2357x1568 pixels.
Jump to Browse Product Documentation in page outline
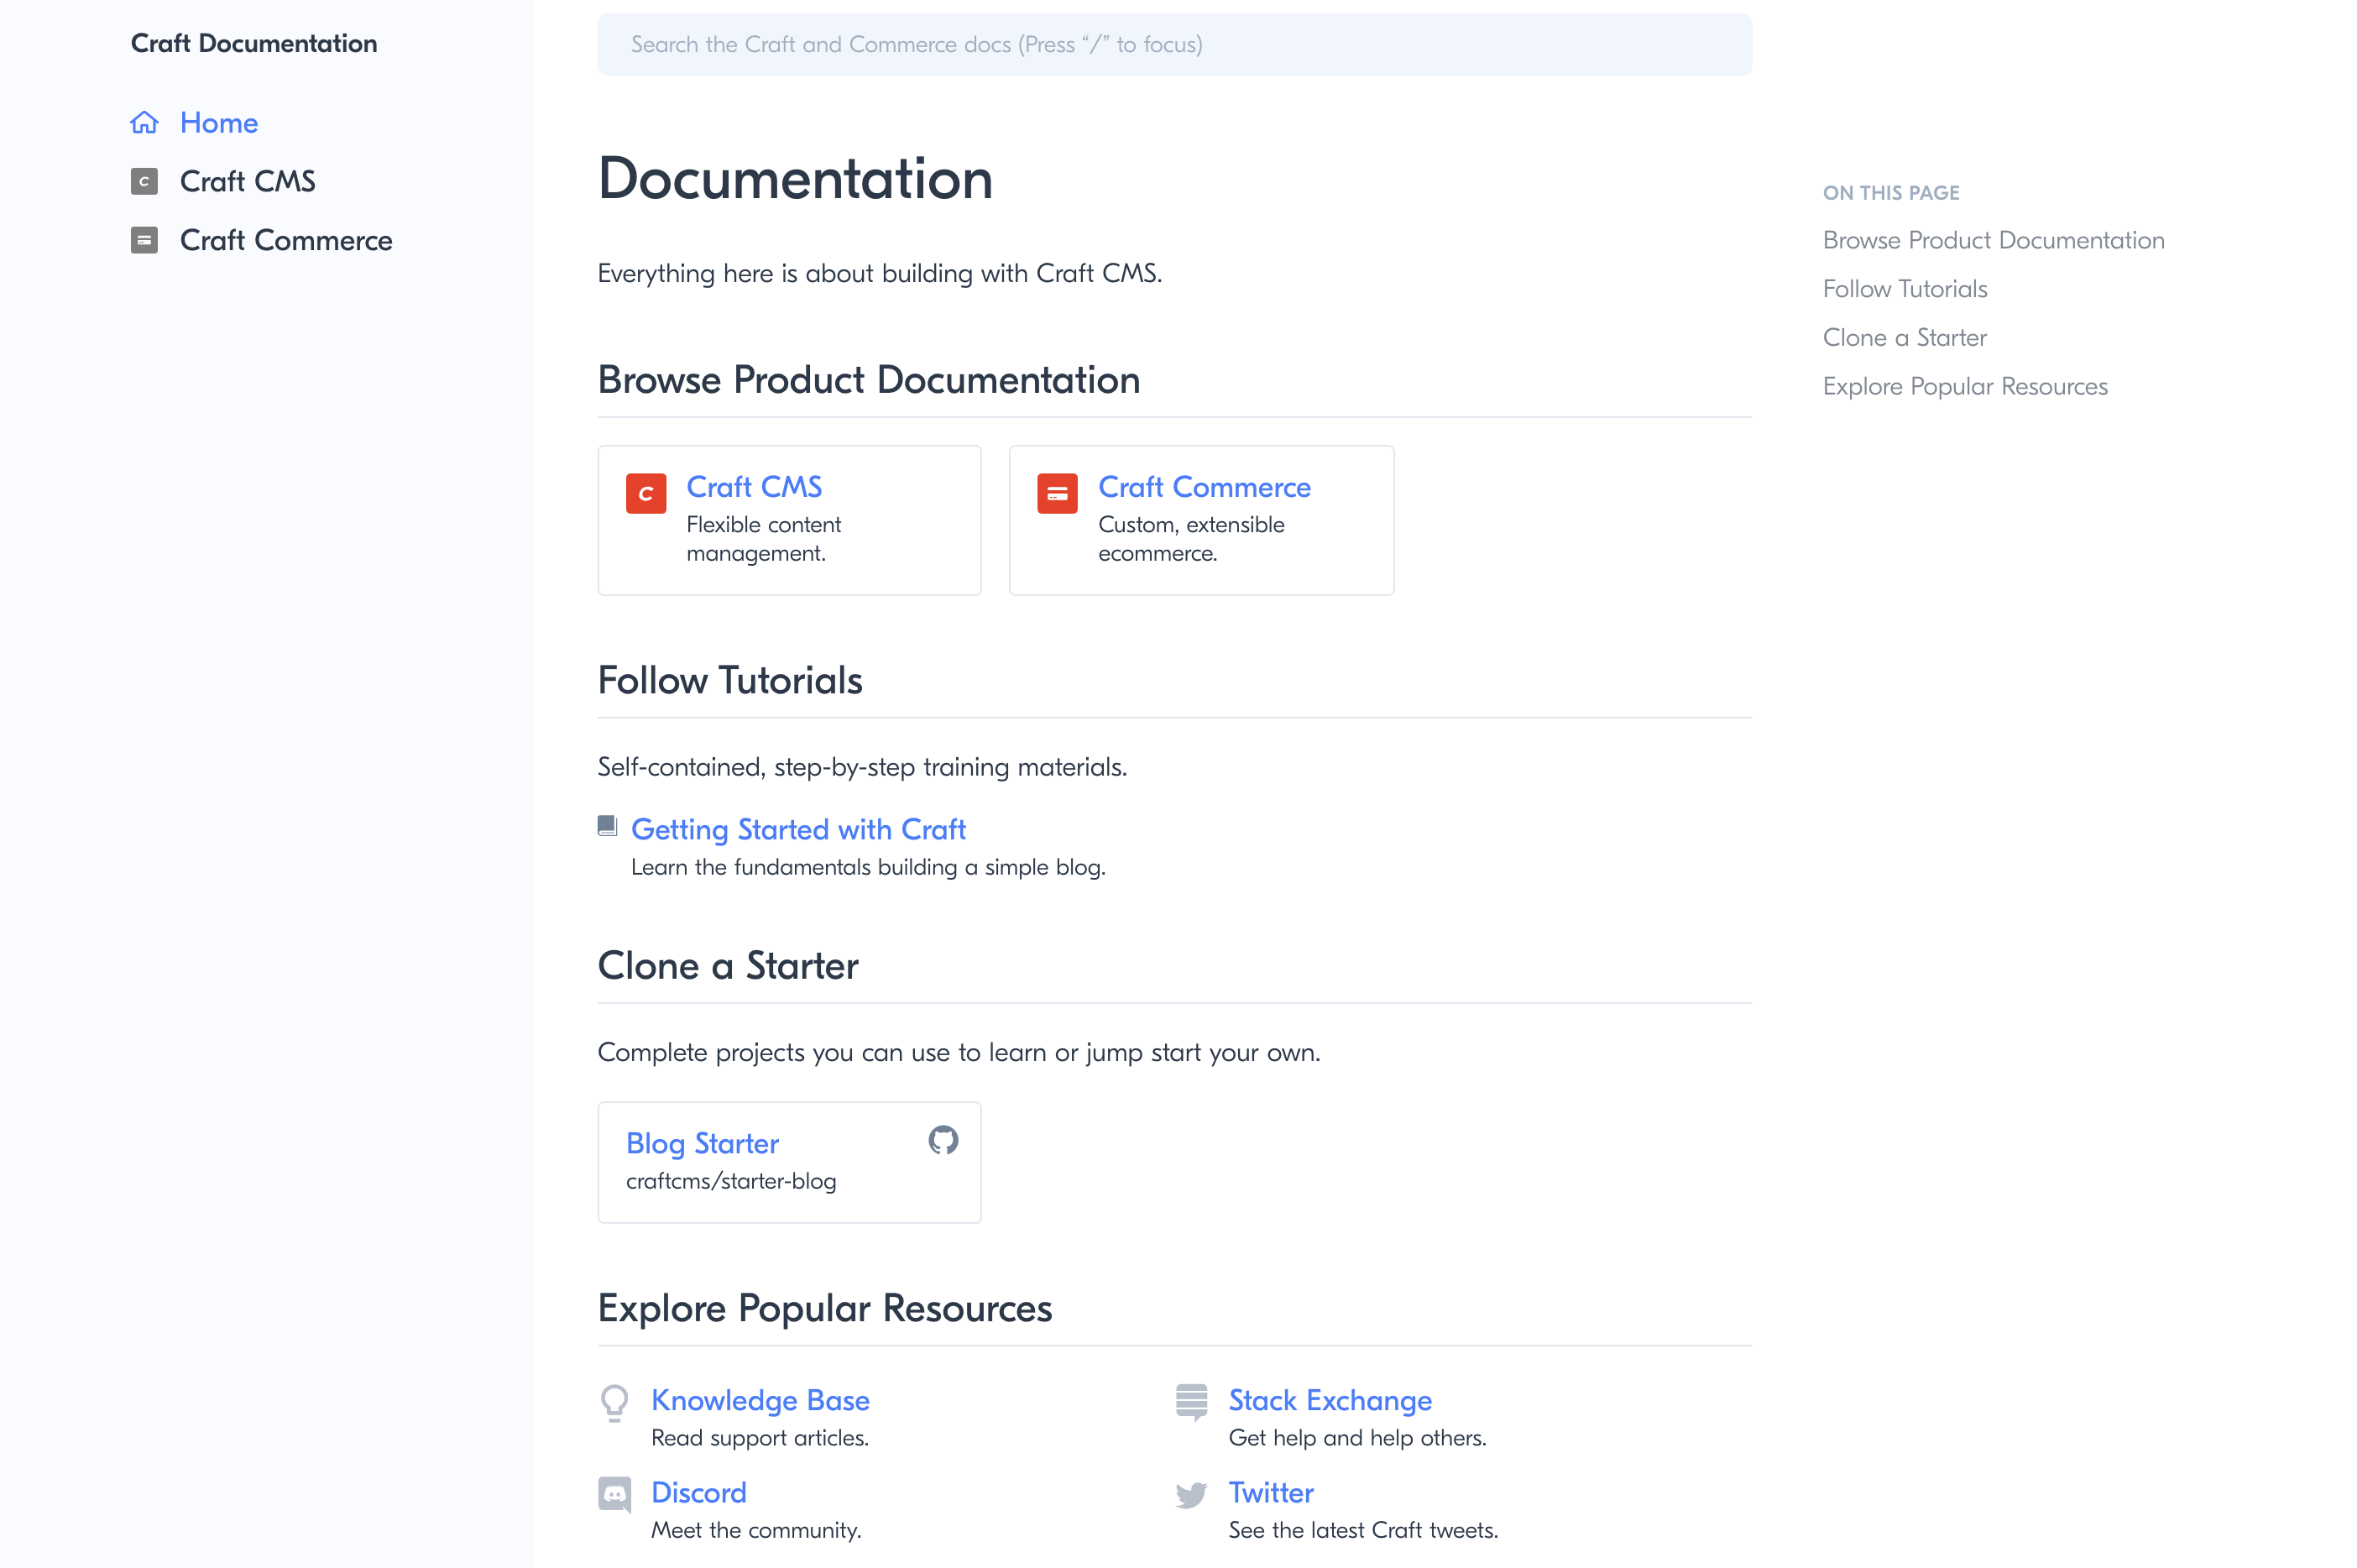coord(1993,240)
